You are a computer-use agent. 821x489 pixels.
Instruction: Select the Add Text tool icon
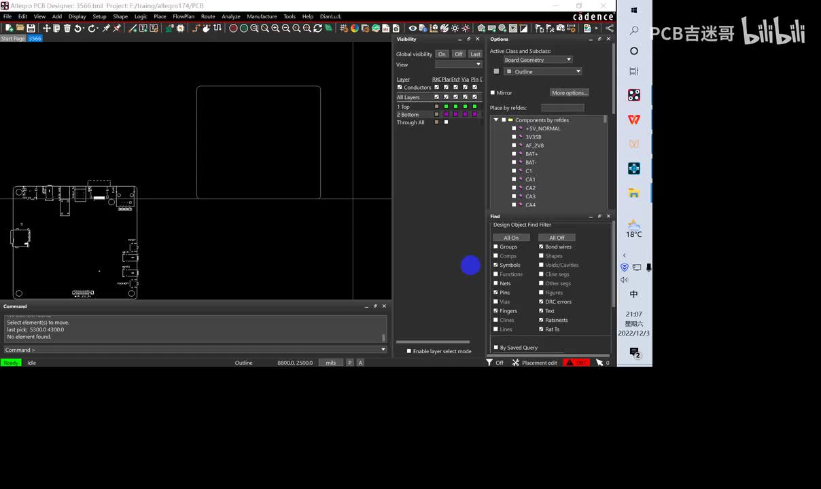[143, 28]
